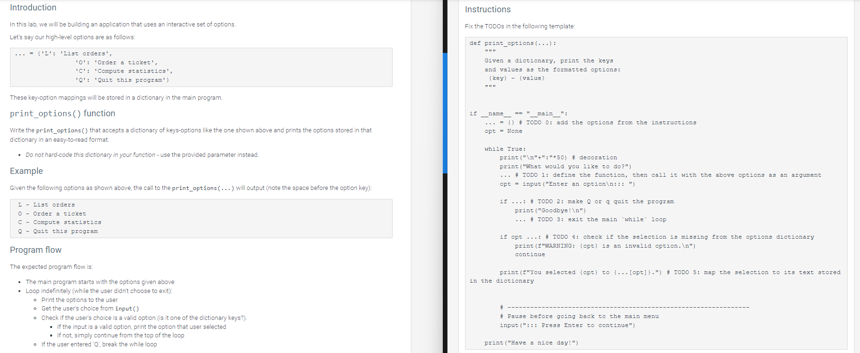Click the blue vertical scrollbar thumb

(445, 113)
